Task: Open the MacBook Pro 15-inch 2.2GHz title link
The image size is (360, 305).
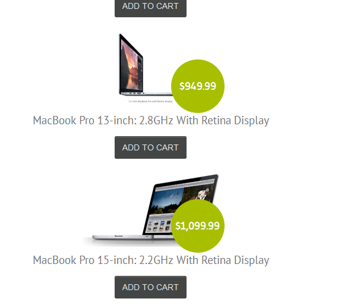Action: (151, 260)
